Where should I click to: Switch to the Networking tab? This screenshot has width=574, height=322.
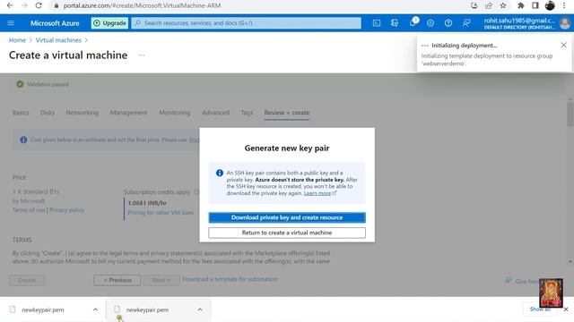(x=82, y=113)
